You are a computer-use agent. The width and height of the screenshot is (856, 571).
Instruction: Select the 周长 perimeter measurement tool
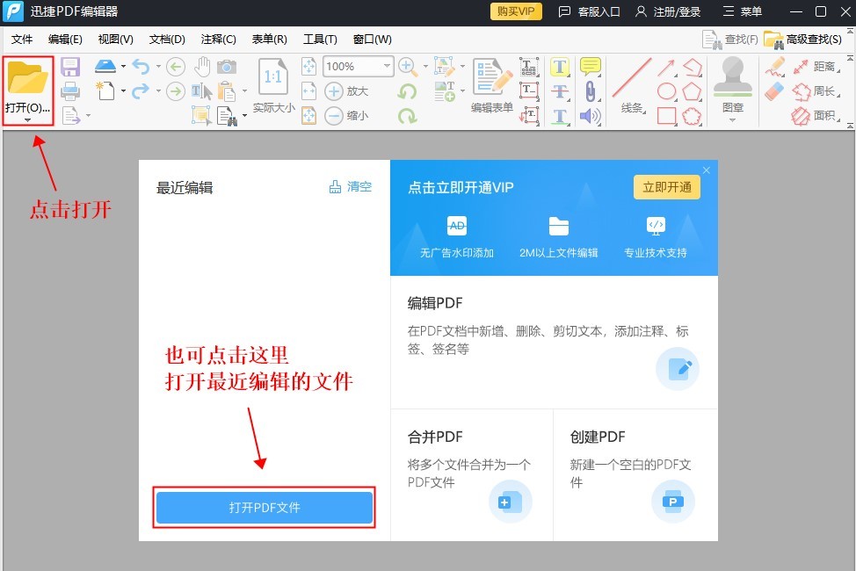(x=816, y=91)
